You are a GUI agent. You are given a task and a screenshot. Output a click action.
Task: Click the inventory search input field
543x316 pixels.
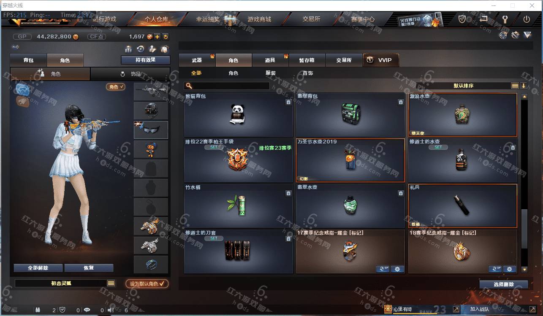coord(227,86)
